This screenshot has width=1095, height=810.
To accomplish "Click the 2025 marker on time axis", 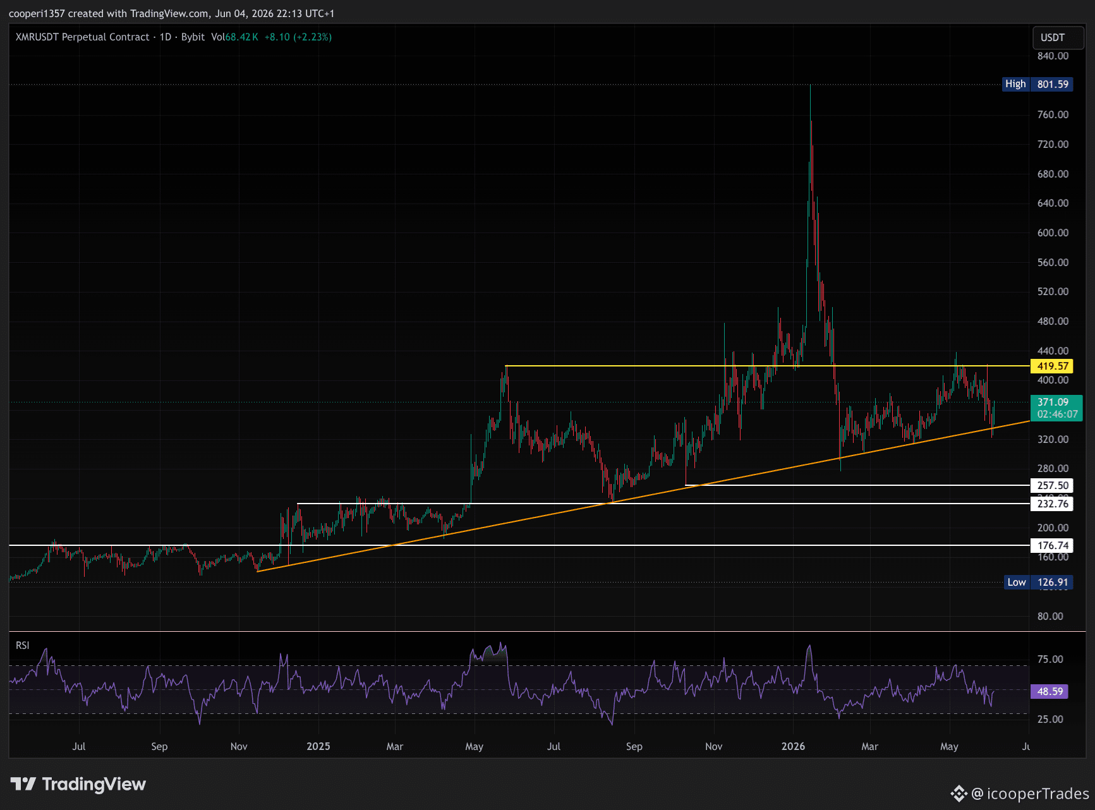I will click(318, 746).
